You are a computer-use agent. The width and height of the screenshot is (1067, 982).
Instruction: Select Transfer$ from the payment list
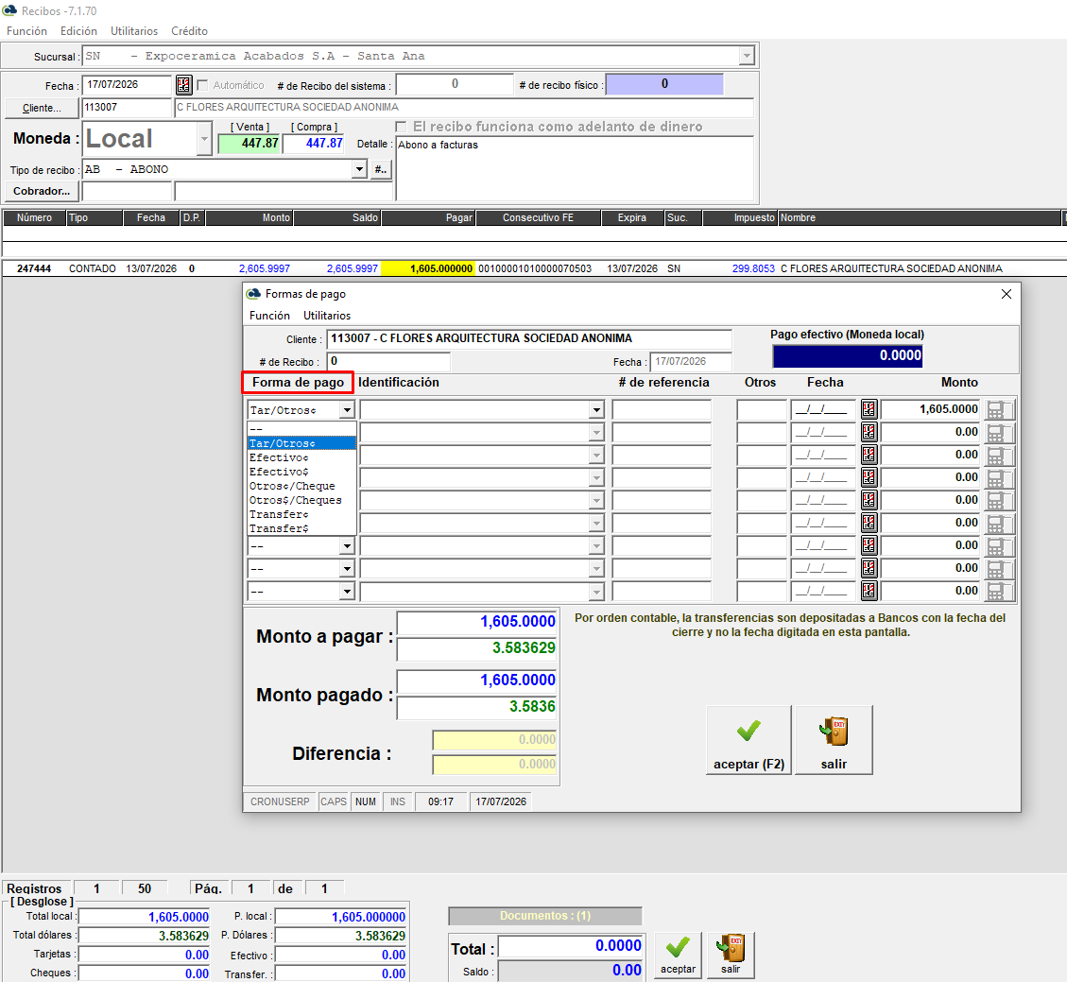301,528
